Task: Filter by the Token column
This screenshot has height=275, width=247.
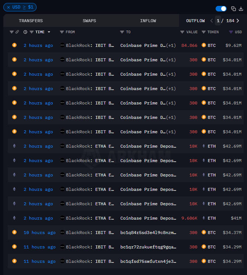Action: pyautogui.click(x=203, y=32)
